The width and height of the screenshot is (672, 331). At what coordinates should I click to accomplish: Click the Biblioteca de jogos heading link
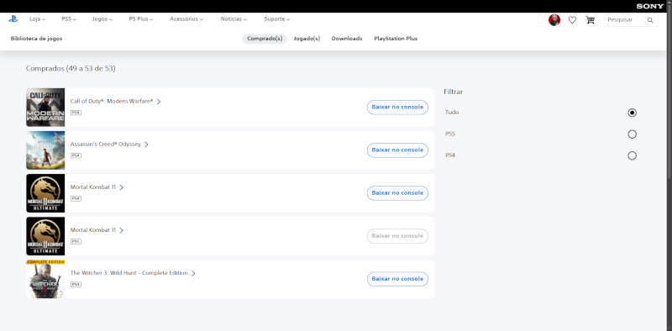[x=36, y=39]
